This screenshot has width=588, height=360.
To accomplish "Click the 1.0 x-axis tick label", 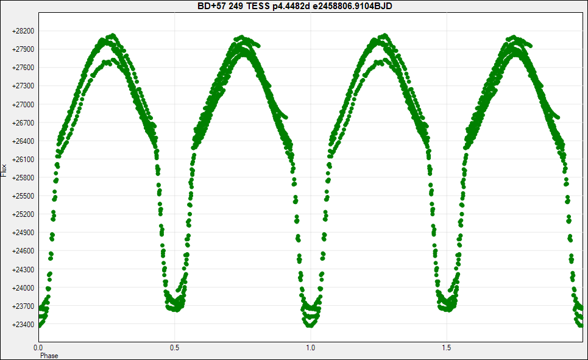I will (311, 348).
